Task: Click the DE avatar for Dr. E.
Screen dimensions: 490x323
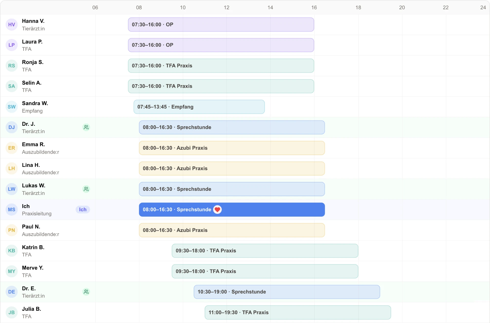Action: pos(11,292)
